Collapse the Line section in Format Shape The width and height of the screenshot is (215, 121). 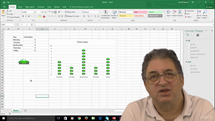point(186,62)
